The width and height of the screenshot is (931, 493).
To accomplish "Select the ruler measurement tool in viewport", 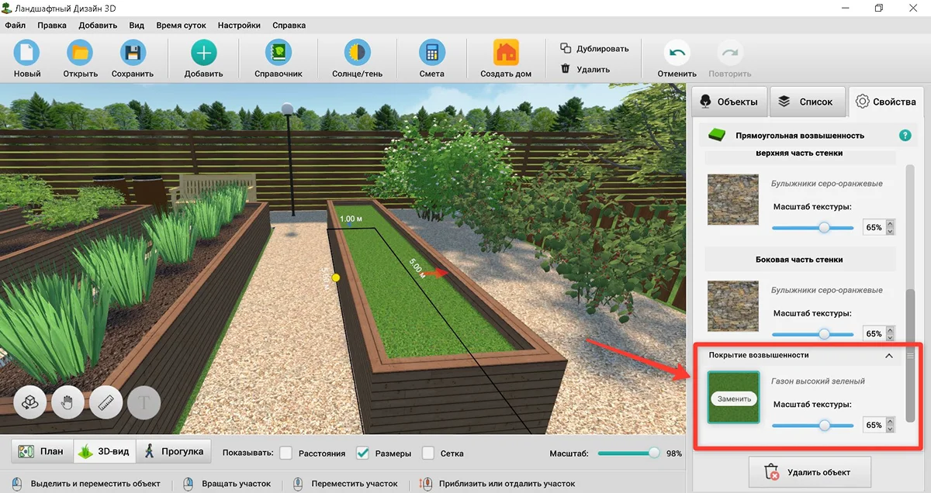I will 106,402.
